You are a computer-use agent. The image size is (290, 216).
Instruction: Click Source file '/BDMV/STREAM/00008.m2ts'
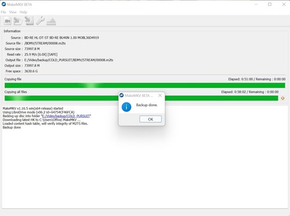point(45,43)
